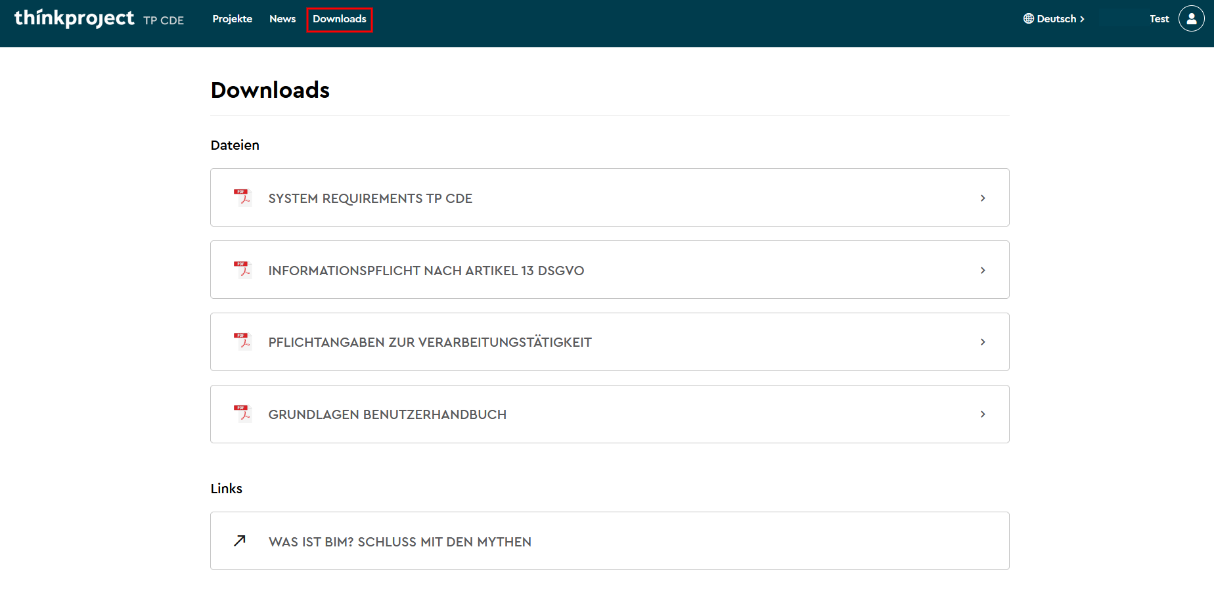Click the thinkproject logo
This screenshot has height=597, width=1214.
(74, 18)
